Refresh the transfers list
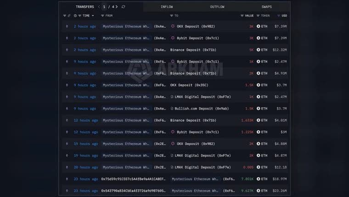This screenshot has width=349, height=197. pyautogui.click(x=124, y=7)
